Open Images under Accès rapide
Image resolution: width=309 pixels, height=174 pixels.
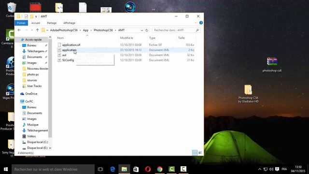(32, 63)
